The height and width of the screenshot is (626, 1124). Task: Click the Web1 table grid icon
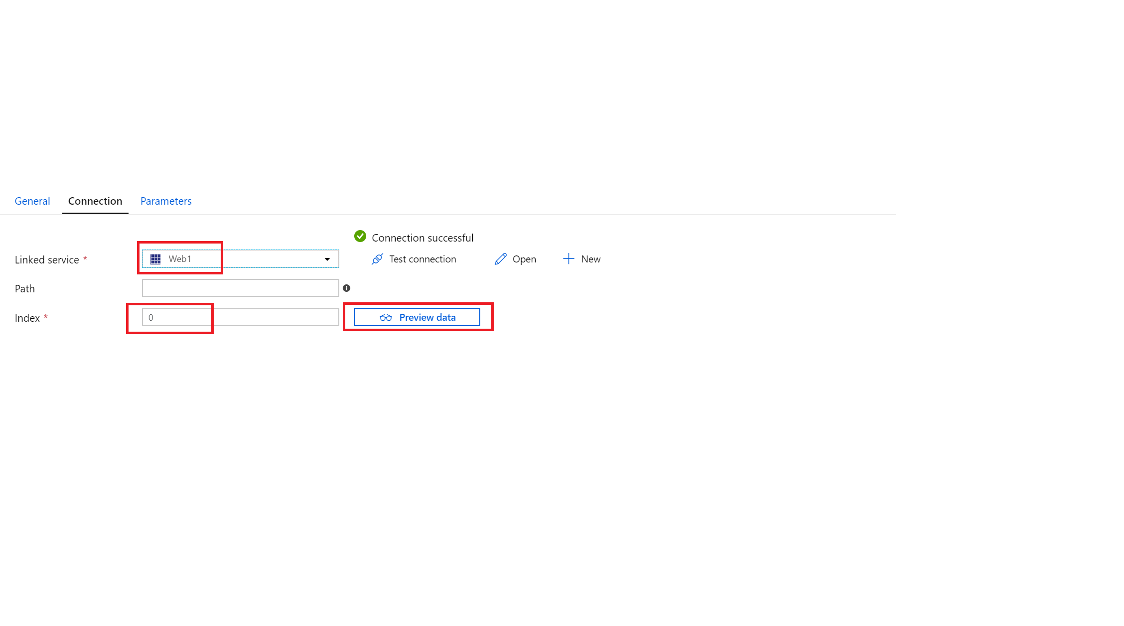[155, 259]
